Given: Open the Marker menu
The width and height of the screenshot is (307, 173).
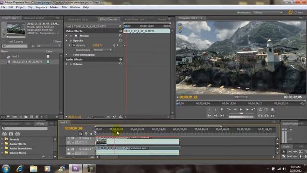Looking at the screenshot, I should point(54,7).
